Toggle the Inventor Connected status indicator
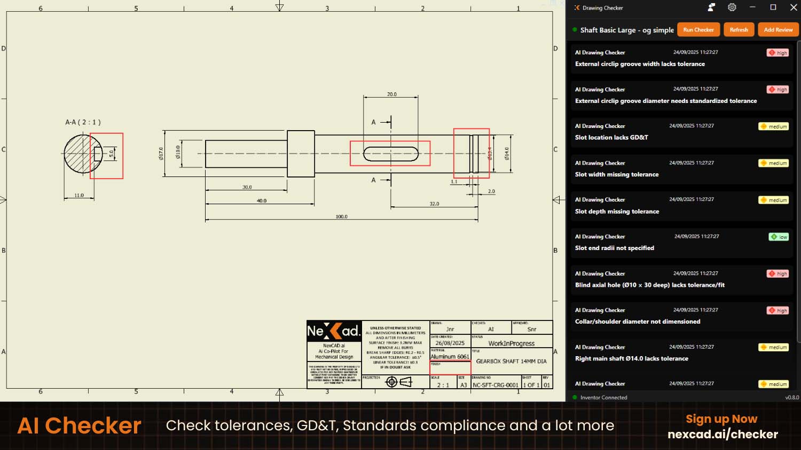This screenshot has height=450, width=801. 574,397
